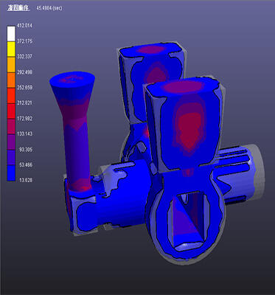Screen dimensions: 275x295
Task: Pick the bright blue band at legend bottom
Action: [x=11, y=173]
